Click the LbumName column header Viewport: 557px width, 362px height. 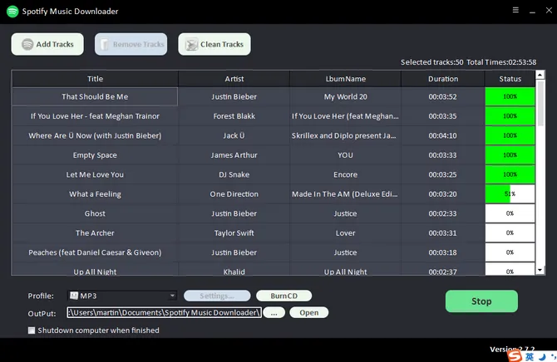tap(345, 79)
